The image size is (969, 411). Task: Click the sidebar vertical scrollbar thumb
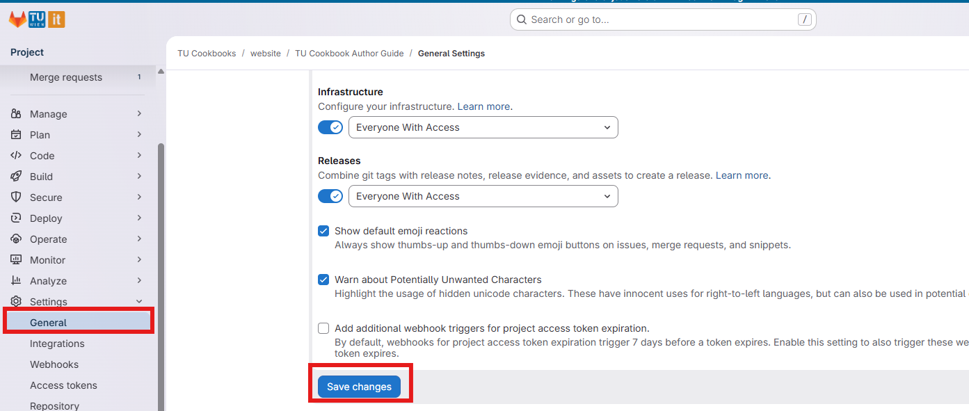pyautogui.click(x=161, y=277)
